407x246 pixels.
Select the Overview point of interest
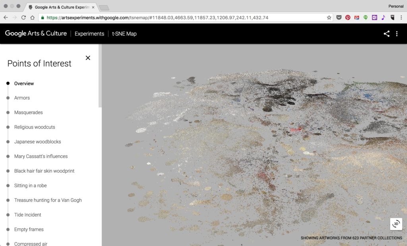(x=24, y=83)
